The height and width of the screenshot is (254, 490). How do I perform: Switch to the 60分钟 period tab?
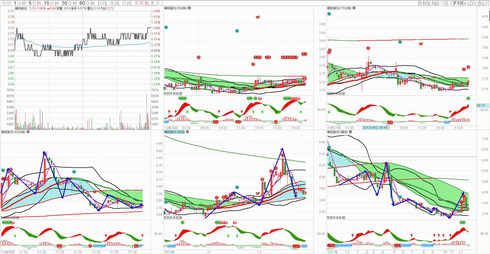87,3
